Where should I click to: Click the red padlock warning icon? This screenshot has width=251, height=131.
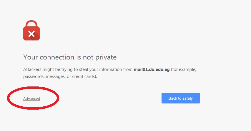[31, 30]
